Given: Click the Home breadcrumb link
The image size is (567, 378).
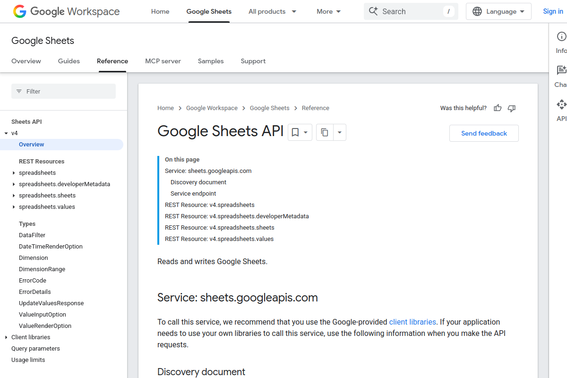Looking at the screenshot, I should (x=165, y=108).
